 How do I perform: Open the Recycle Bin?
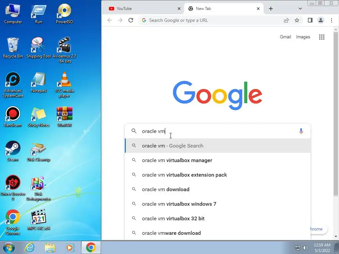[x=13, y=48]
